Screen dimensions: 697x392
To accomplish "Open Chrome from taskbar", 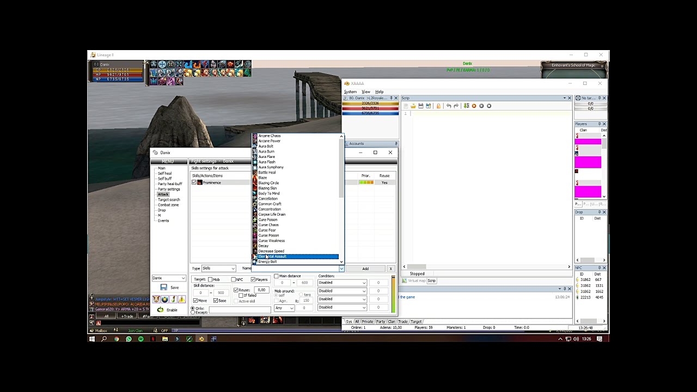I will coord(117,339).
